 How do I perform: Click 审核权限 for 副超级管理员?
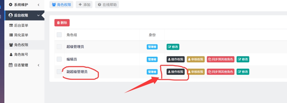[196, 72]
